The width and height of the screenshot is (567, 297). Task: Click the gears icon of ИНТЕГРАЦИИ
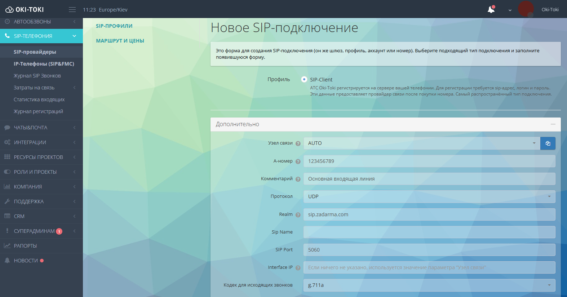[7, 142]
